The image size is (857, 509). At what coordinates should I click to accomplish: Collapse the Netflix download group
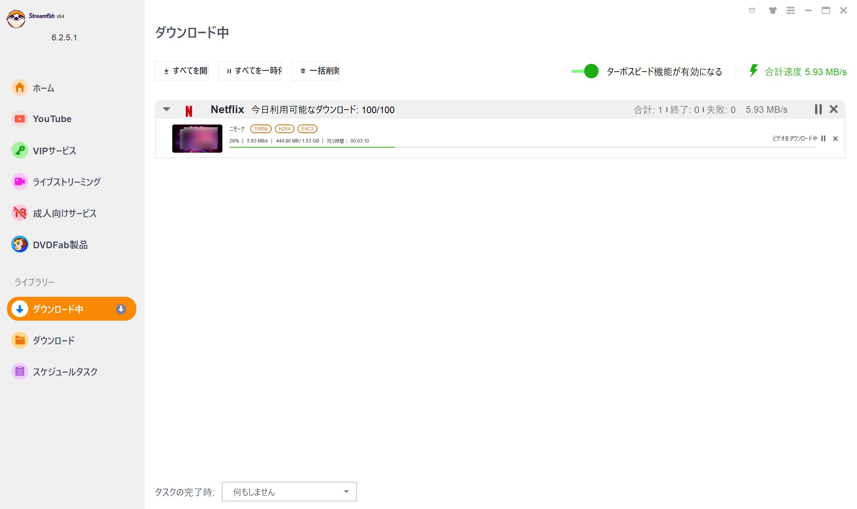[x=167, y=109]
